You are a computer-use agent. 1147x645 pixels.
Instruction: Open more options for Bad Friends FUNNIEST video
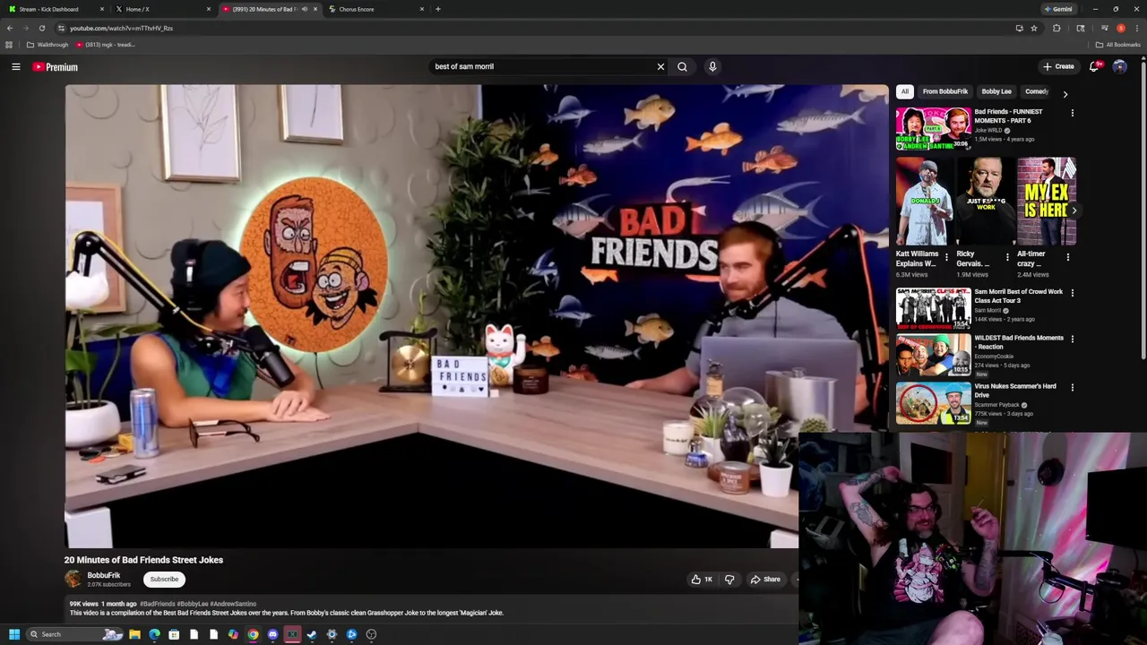click(x=1072, y=113)
